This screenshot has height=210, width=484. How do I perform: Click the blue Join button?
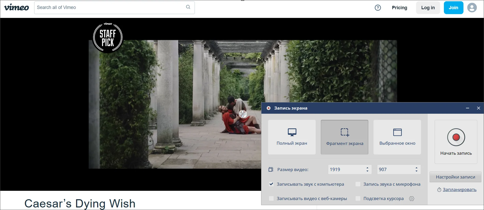pos(453,8)
